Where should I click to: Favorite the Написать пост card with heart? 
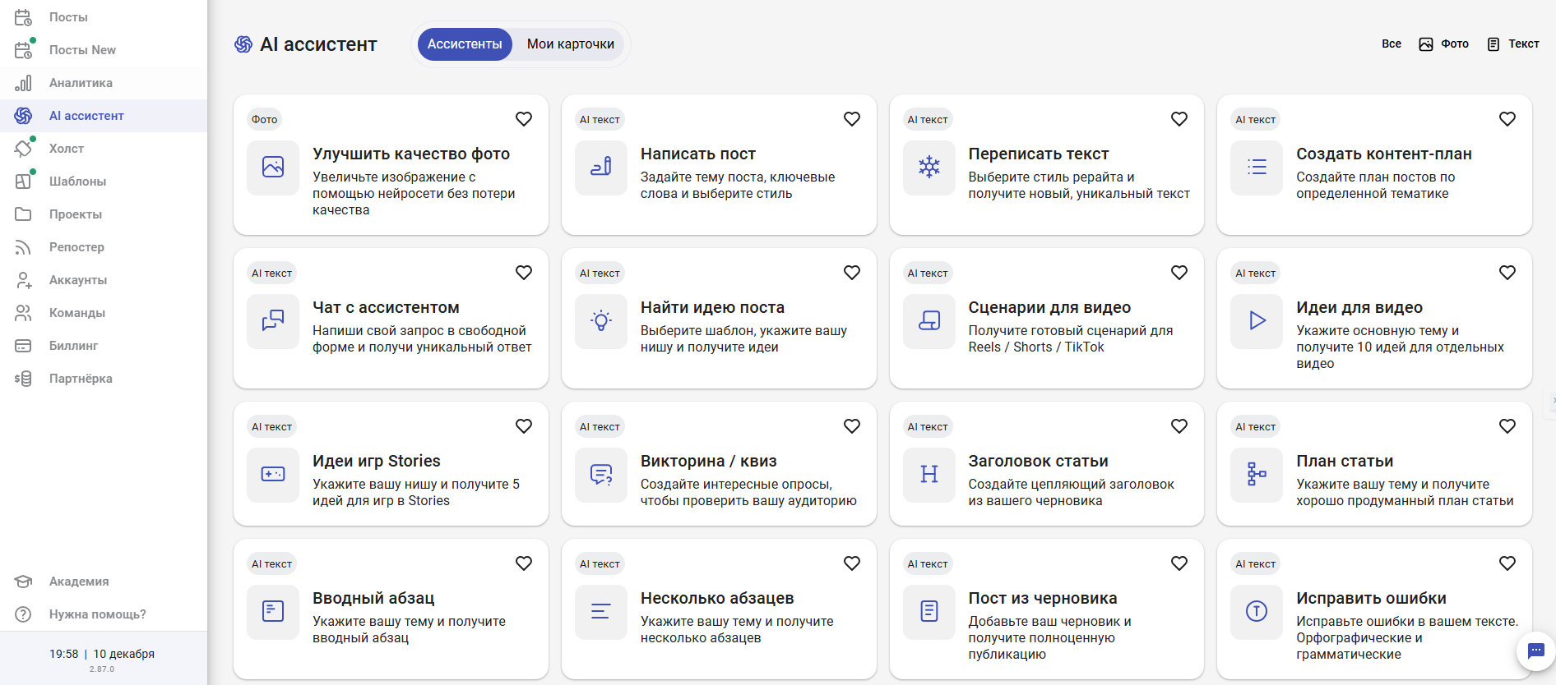pos(851,119)
